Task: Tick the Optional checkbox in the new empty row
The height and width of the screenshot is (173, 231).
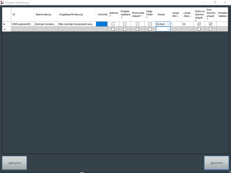Action: click(x=113, y=29)
